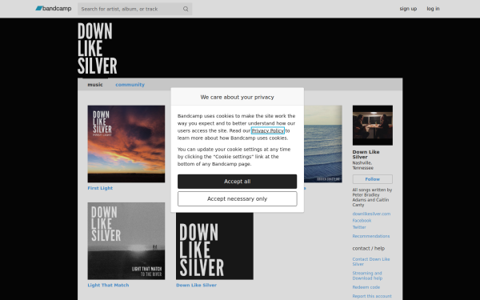
Task: Click the 'contact / help' heading
Action: pyautogui.click(x=369, y=248)
